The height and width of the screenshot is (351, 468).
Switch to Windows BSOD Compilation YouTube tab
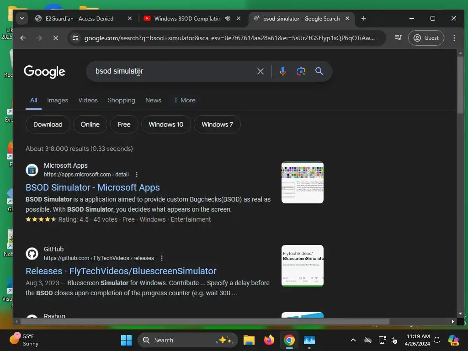(x=186, y=18)
